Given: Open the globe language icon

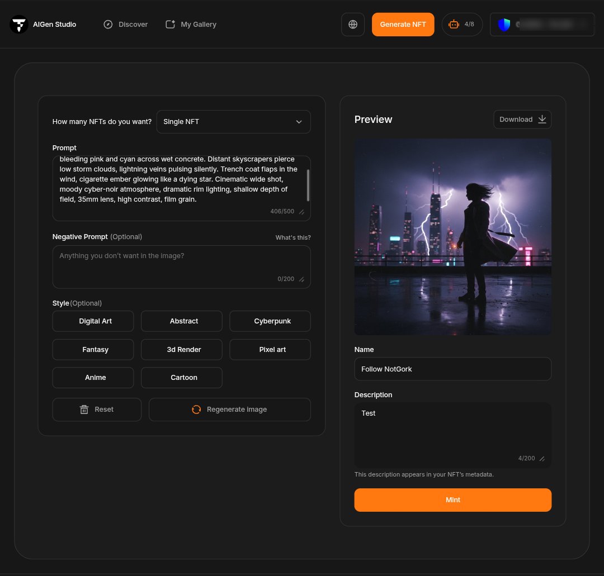Looking at the screenshot, I should coord(352,24).
